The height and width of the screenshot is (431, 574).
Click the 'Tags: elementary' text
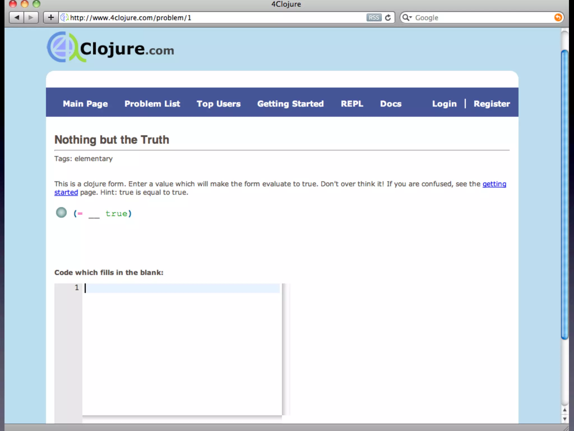84,159
